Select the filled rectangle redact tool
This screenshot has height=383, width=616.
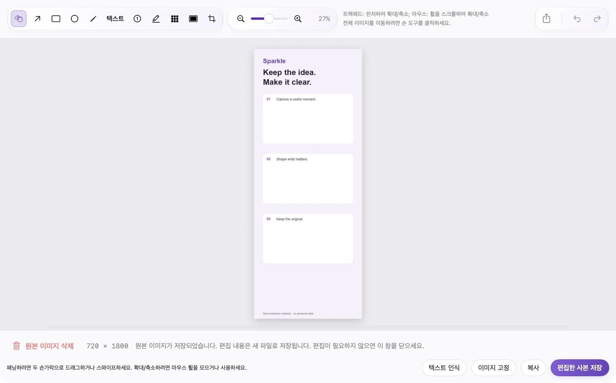click(193, 19)
